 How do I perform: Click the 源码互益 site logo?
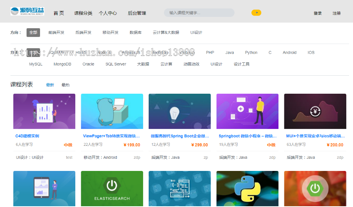[x=27, y=11]
